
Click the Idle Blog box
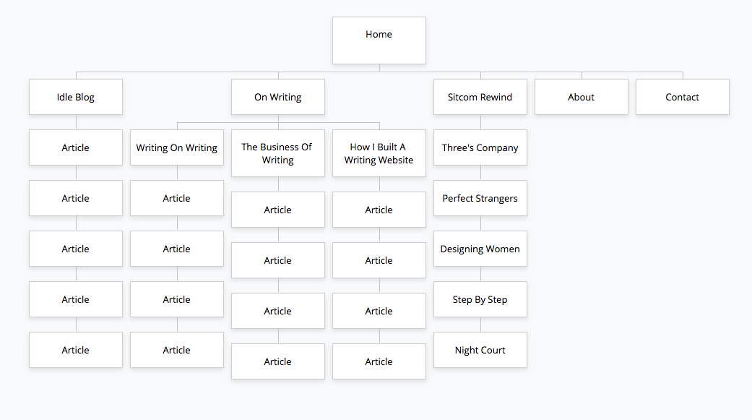click(x=76, y=97)
